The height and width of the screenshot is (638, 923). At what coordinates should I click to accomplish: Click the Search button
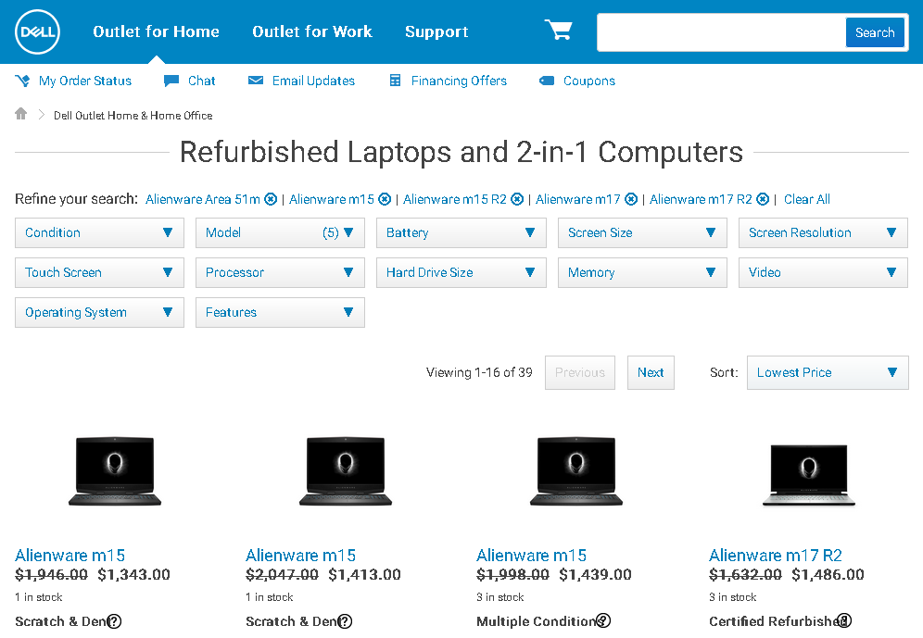point(875,32)
